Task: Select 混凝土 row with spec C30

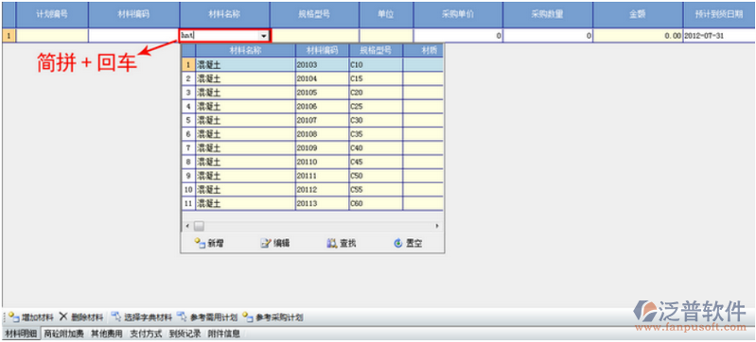Action: pyautogui.click(x=312, y=120)
